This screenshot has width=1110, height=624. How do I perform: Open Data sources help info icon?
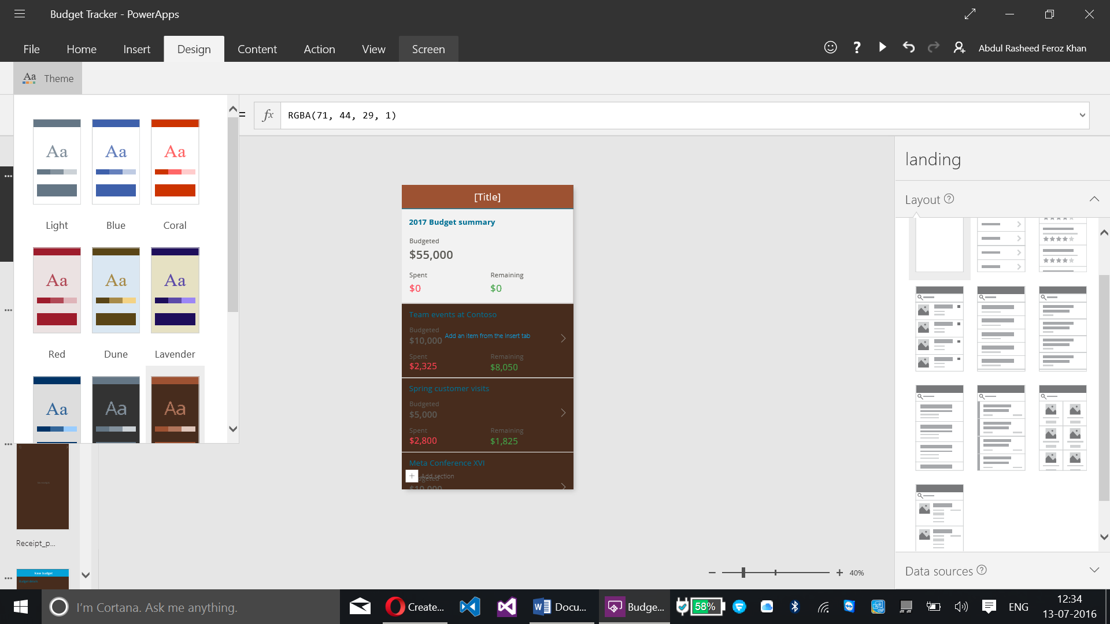click(982, 570)
